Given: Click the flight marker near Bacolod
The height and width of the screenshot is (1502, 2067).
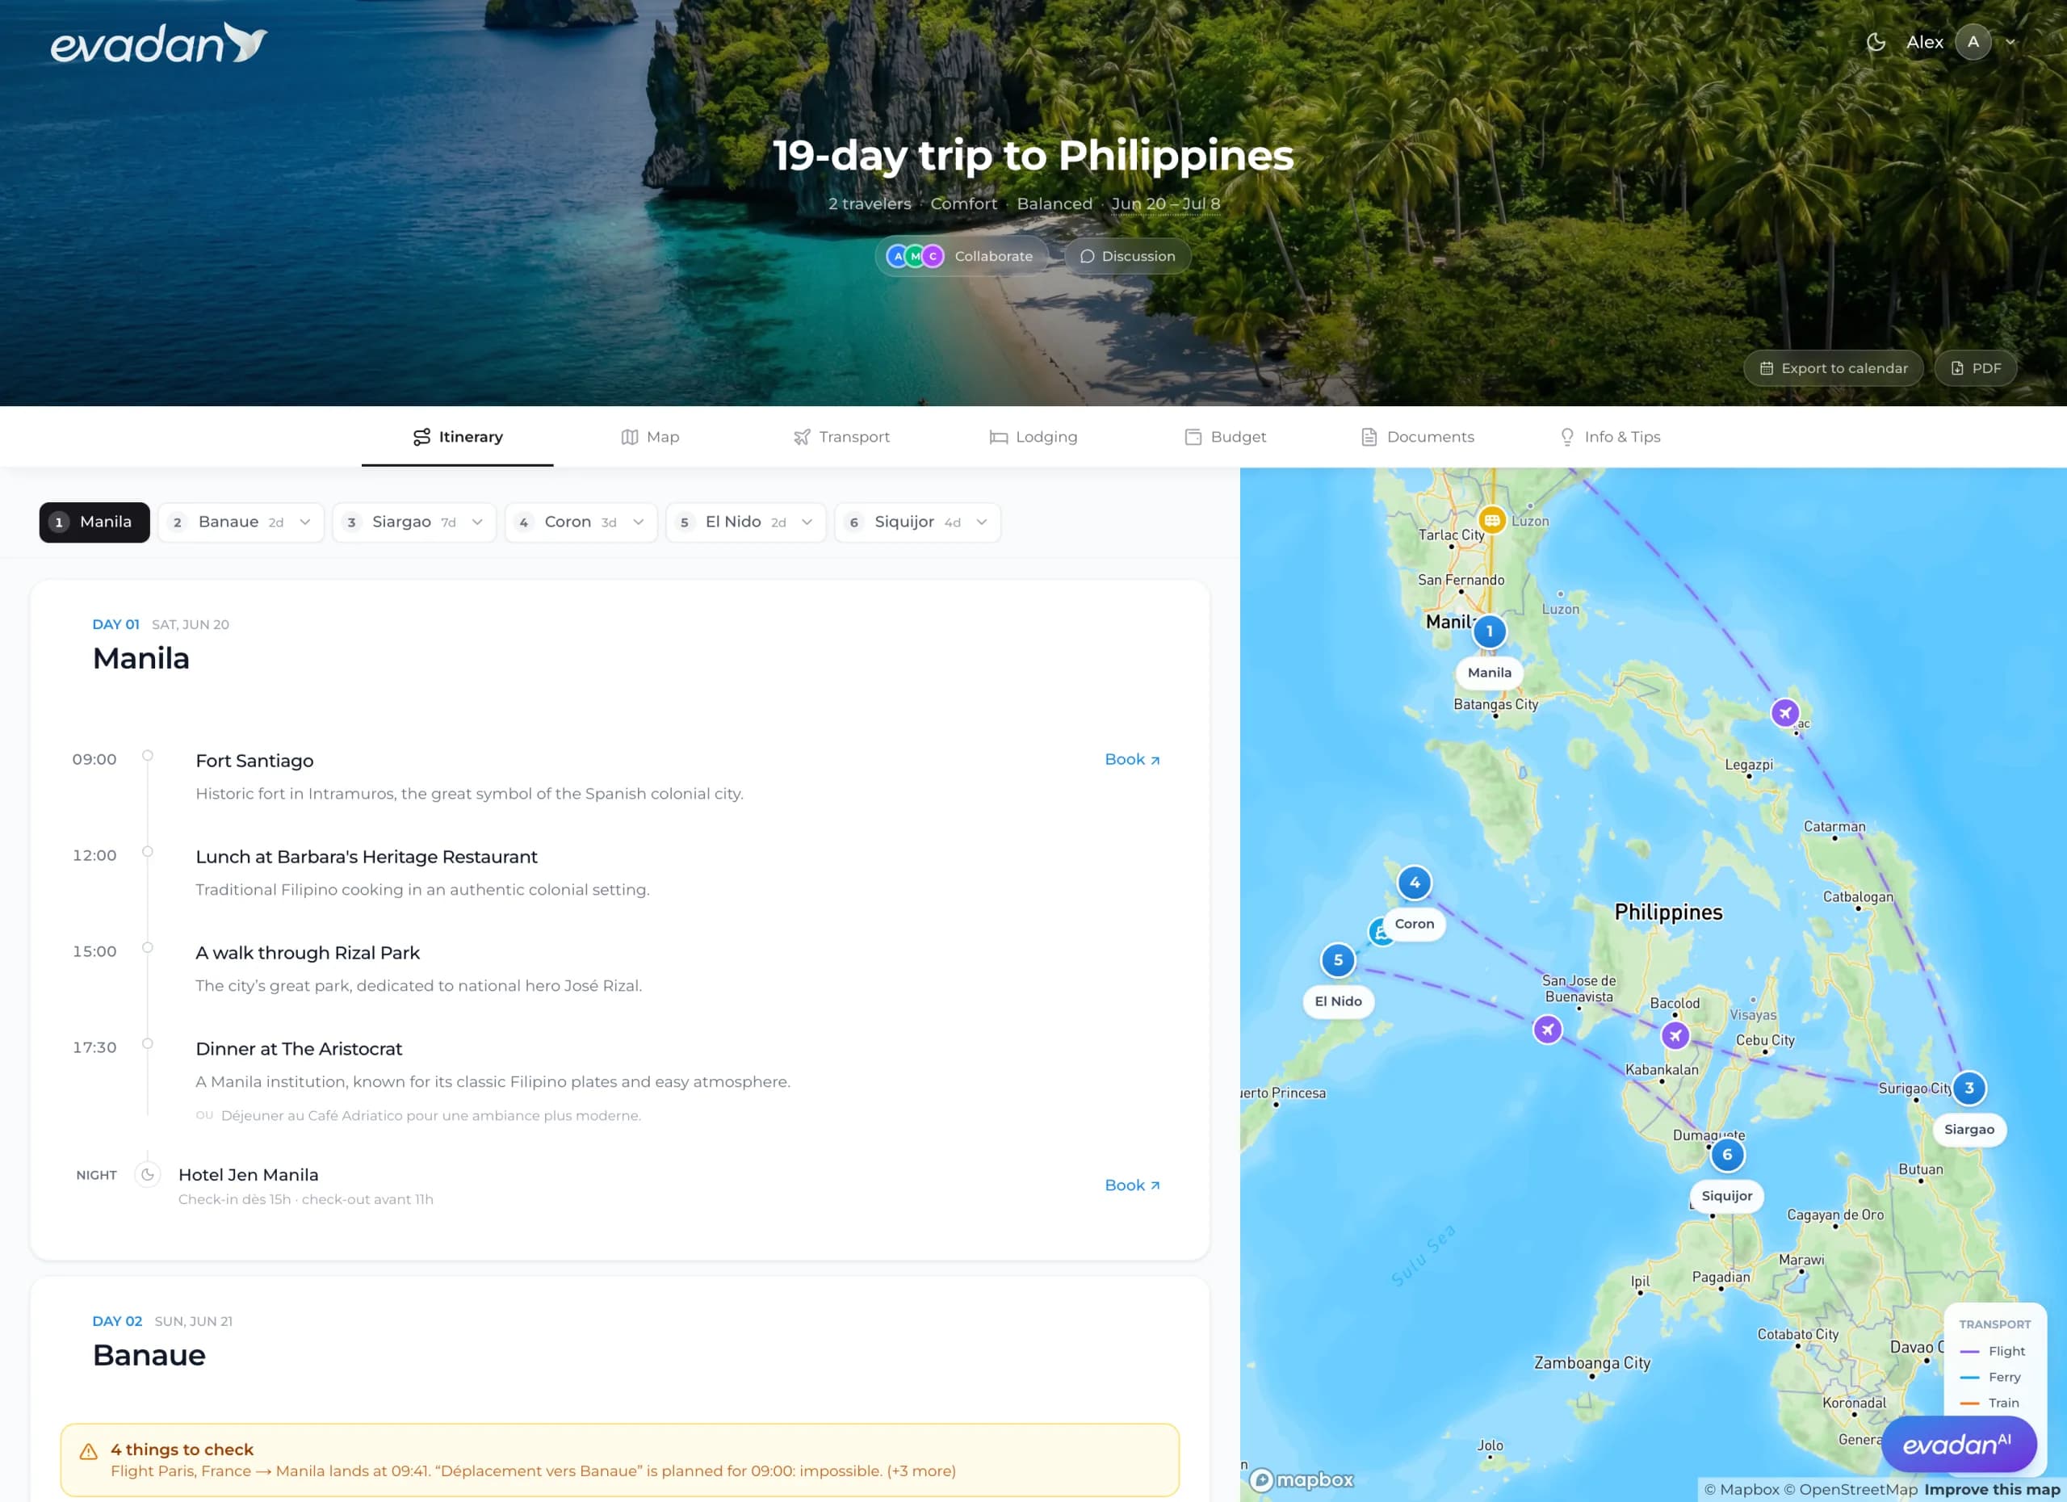Looking at the screenshot, I should (x=1675, y=1035).
